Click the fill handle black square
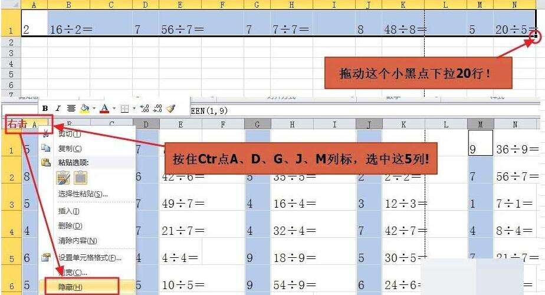Image resolution: width=545 pixels, height=295 pixels. (536, 36)
